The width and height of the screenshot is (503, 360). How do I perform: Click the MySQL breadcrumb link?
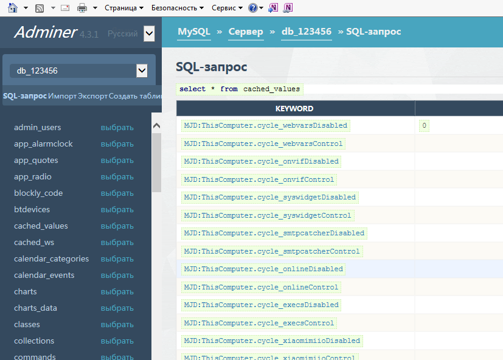click(193, 32)
